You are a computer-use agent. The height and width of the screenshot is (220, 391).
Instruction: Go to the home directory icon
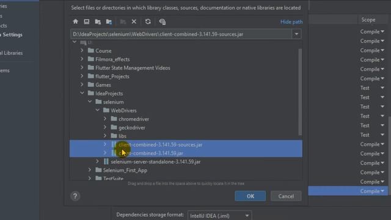(75, 22)
